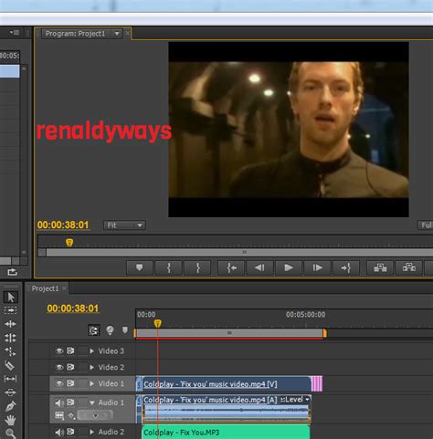Viewport: 433px width, 439px height.
Task: Click the Lift button
Action: tap(380, 267)
